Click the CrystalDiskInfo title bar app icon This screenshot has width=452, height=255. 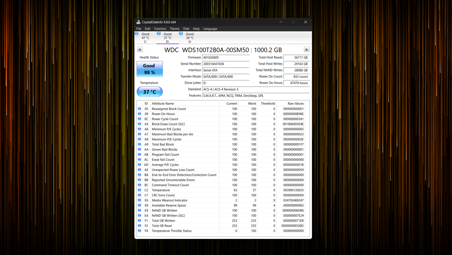pos(138,22)
